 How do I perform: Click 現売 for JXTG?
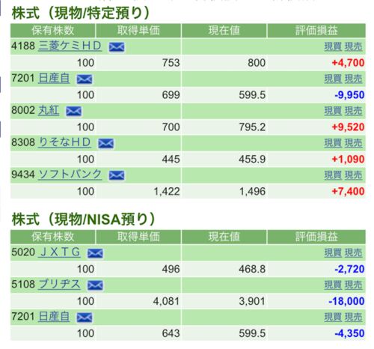point(353,253)
